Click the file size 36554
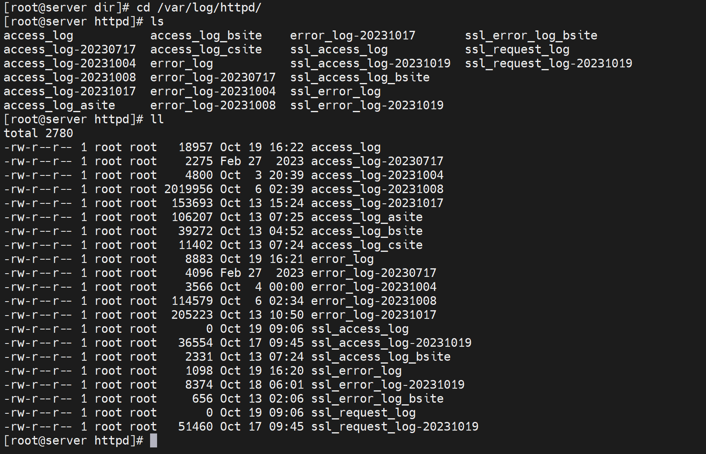The image size is (706, 454). (195, 343)
